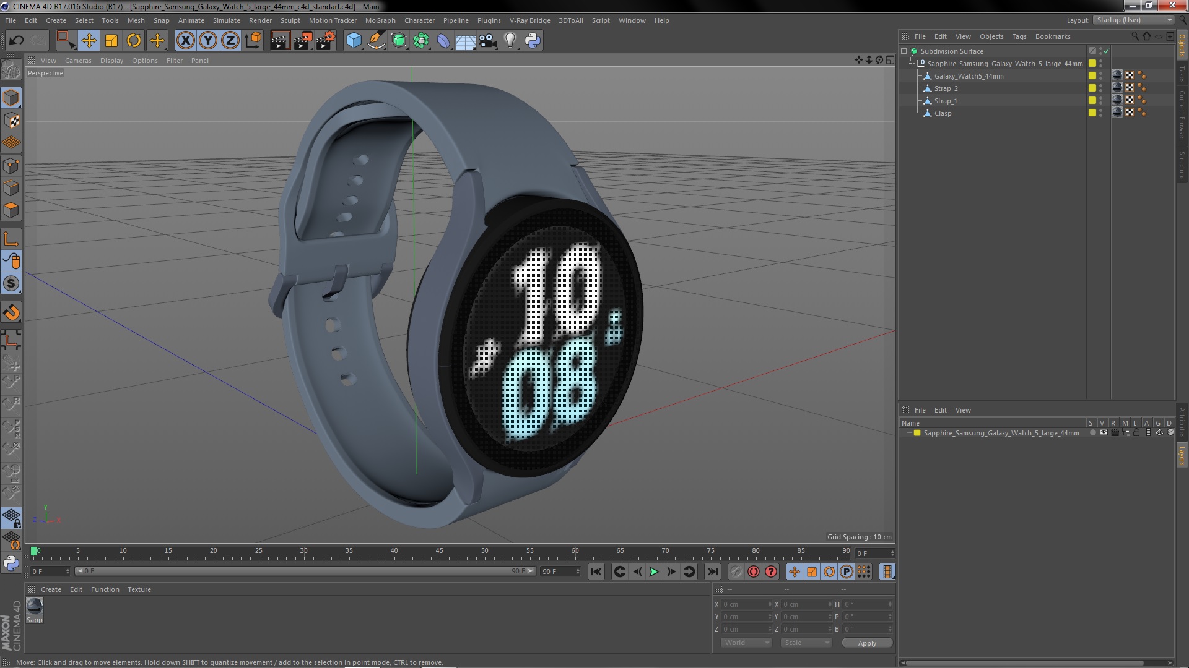Screen dimensions: 1189x668
Task: Toggle X axis lock
Action: pos(185,41)
